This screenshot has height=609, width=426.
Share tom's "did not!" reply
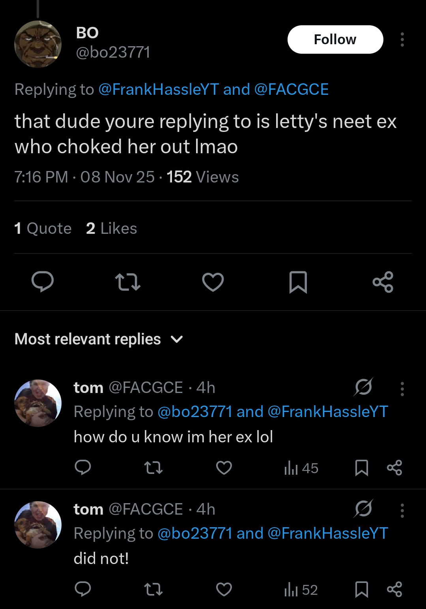(x=394, y=589)
